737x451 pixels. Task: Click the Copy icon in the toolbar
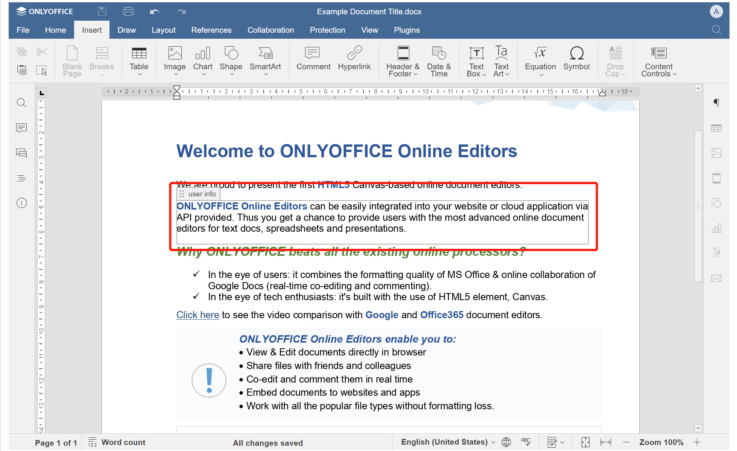point(22,52)
